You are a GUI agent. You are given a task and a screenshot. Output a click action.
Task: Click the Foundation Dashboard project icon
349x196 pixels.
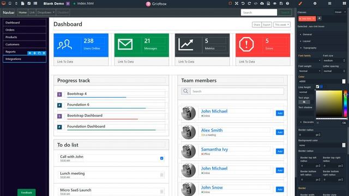59,127
